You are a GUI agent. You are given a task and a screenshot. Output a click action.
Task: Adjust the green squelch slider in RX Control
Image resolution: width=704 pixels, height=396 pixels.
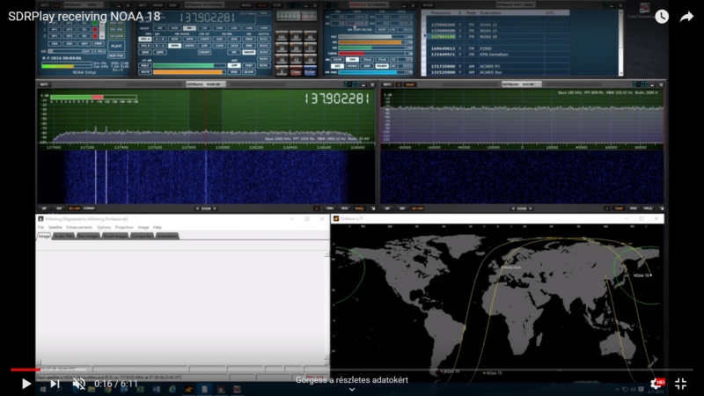pyautogui.click(x=189, y=65)
